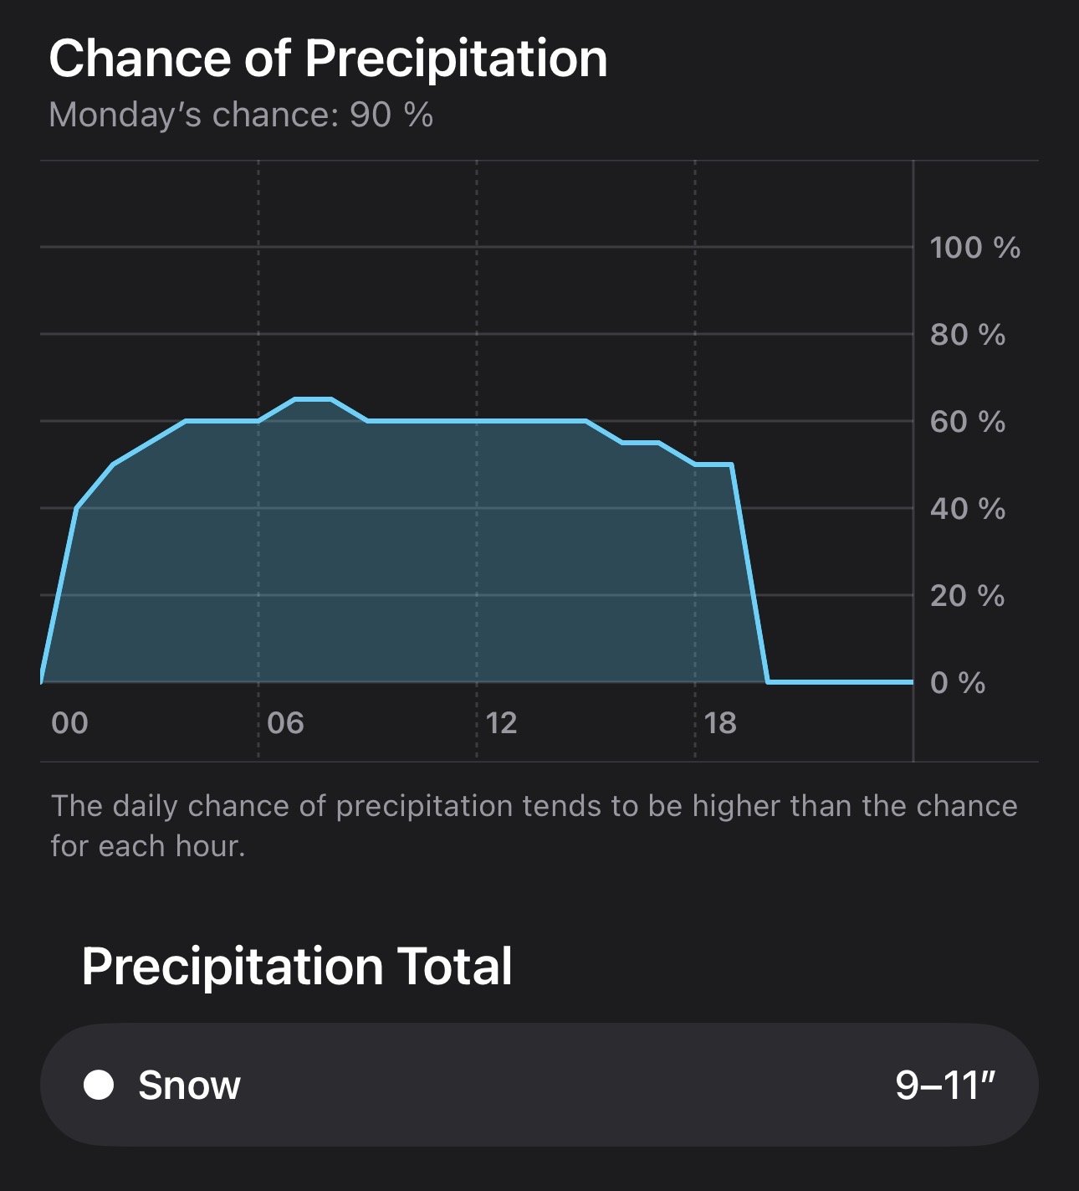Click the 40 % axis label
This screenshot has width=1079, height=1191.
(x=968, y=509)
